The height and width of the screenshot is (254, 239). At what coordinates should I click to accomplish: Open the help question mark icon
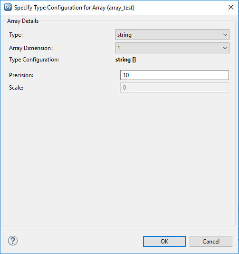[13, 241]
